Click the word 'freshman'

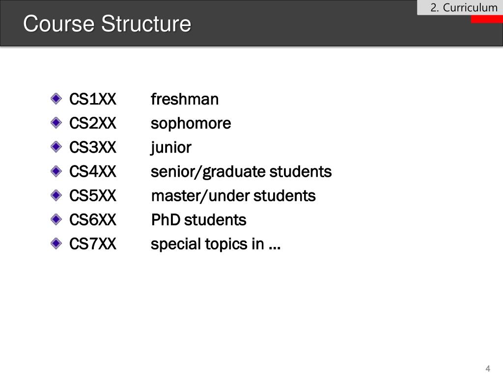pos(185,99)
